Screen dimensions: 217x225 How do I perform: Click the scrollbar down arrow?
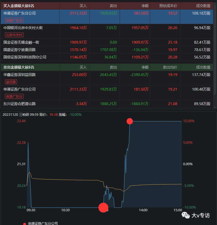(x=215, y=107)
